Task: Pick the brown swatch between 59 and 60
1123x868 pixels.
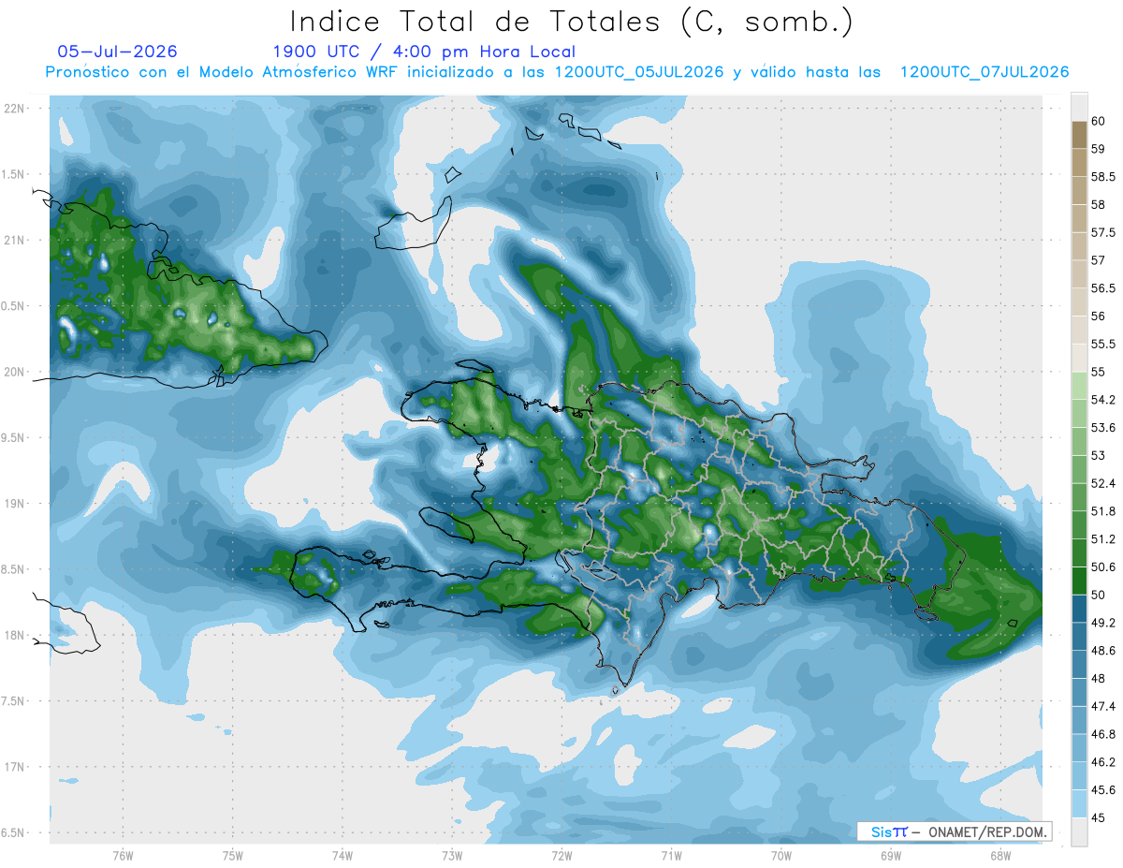Action: (1079, 135)
